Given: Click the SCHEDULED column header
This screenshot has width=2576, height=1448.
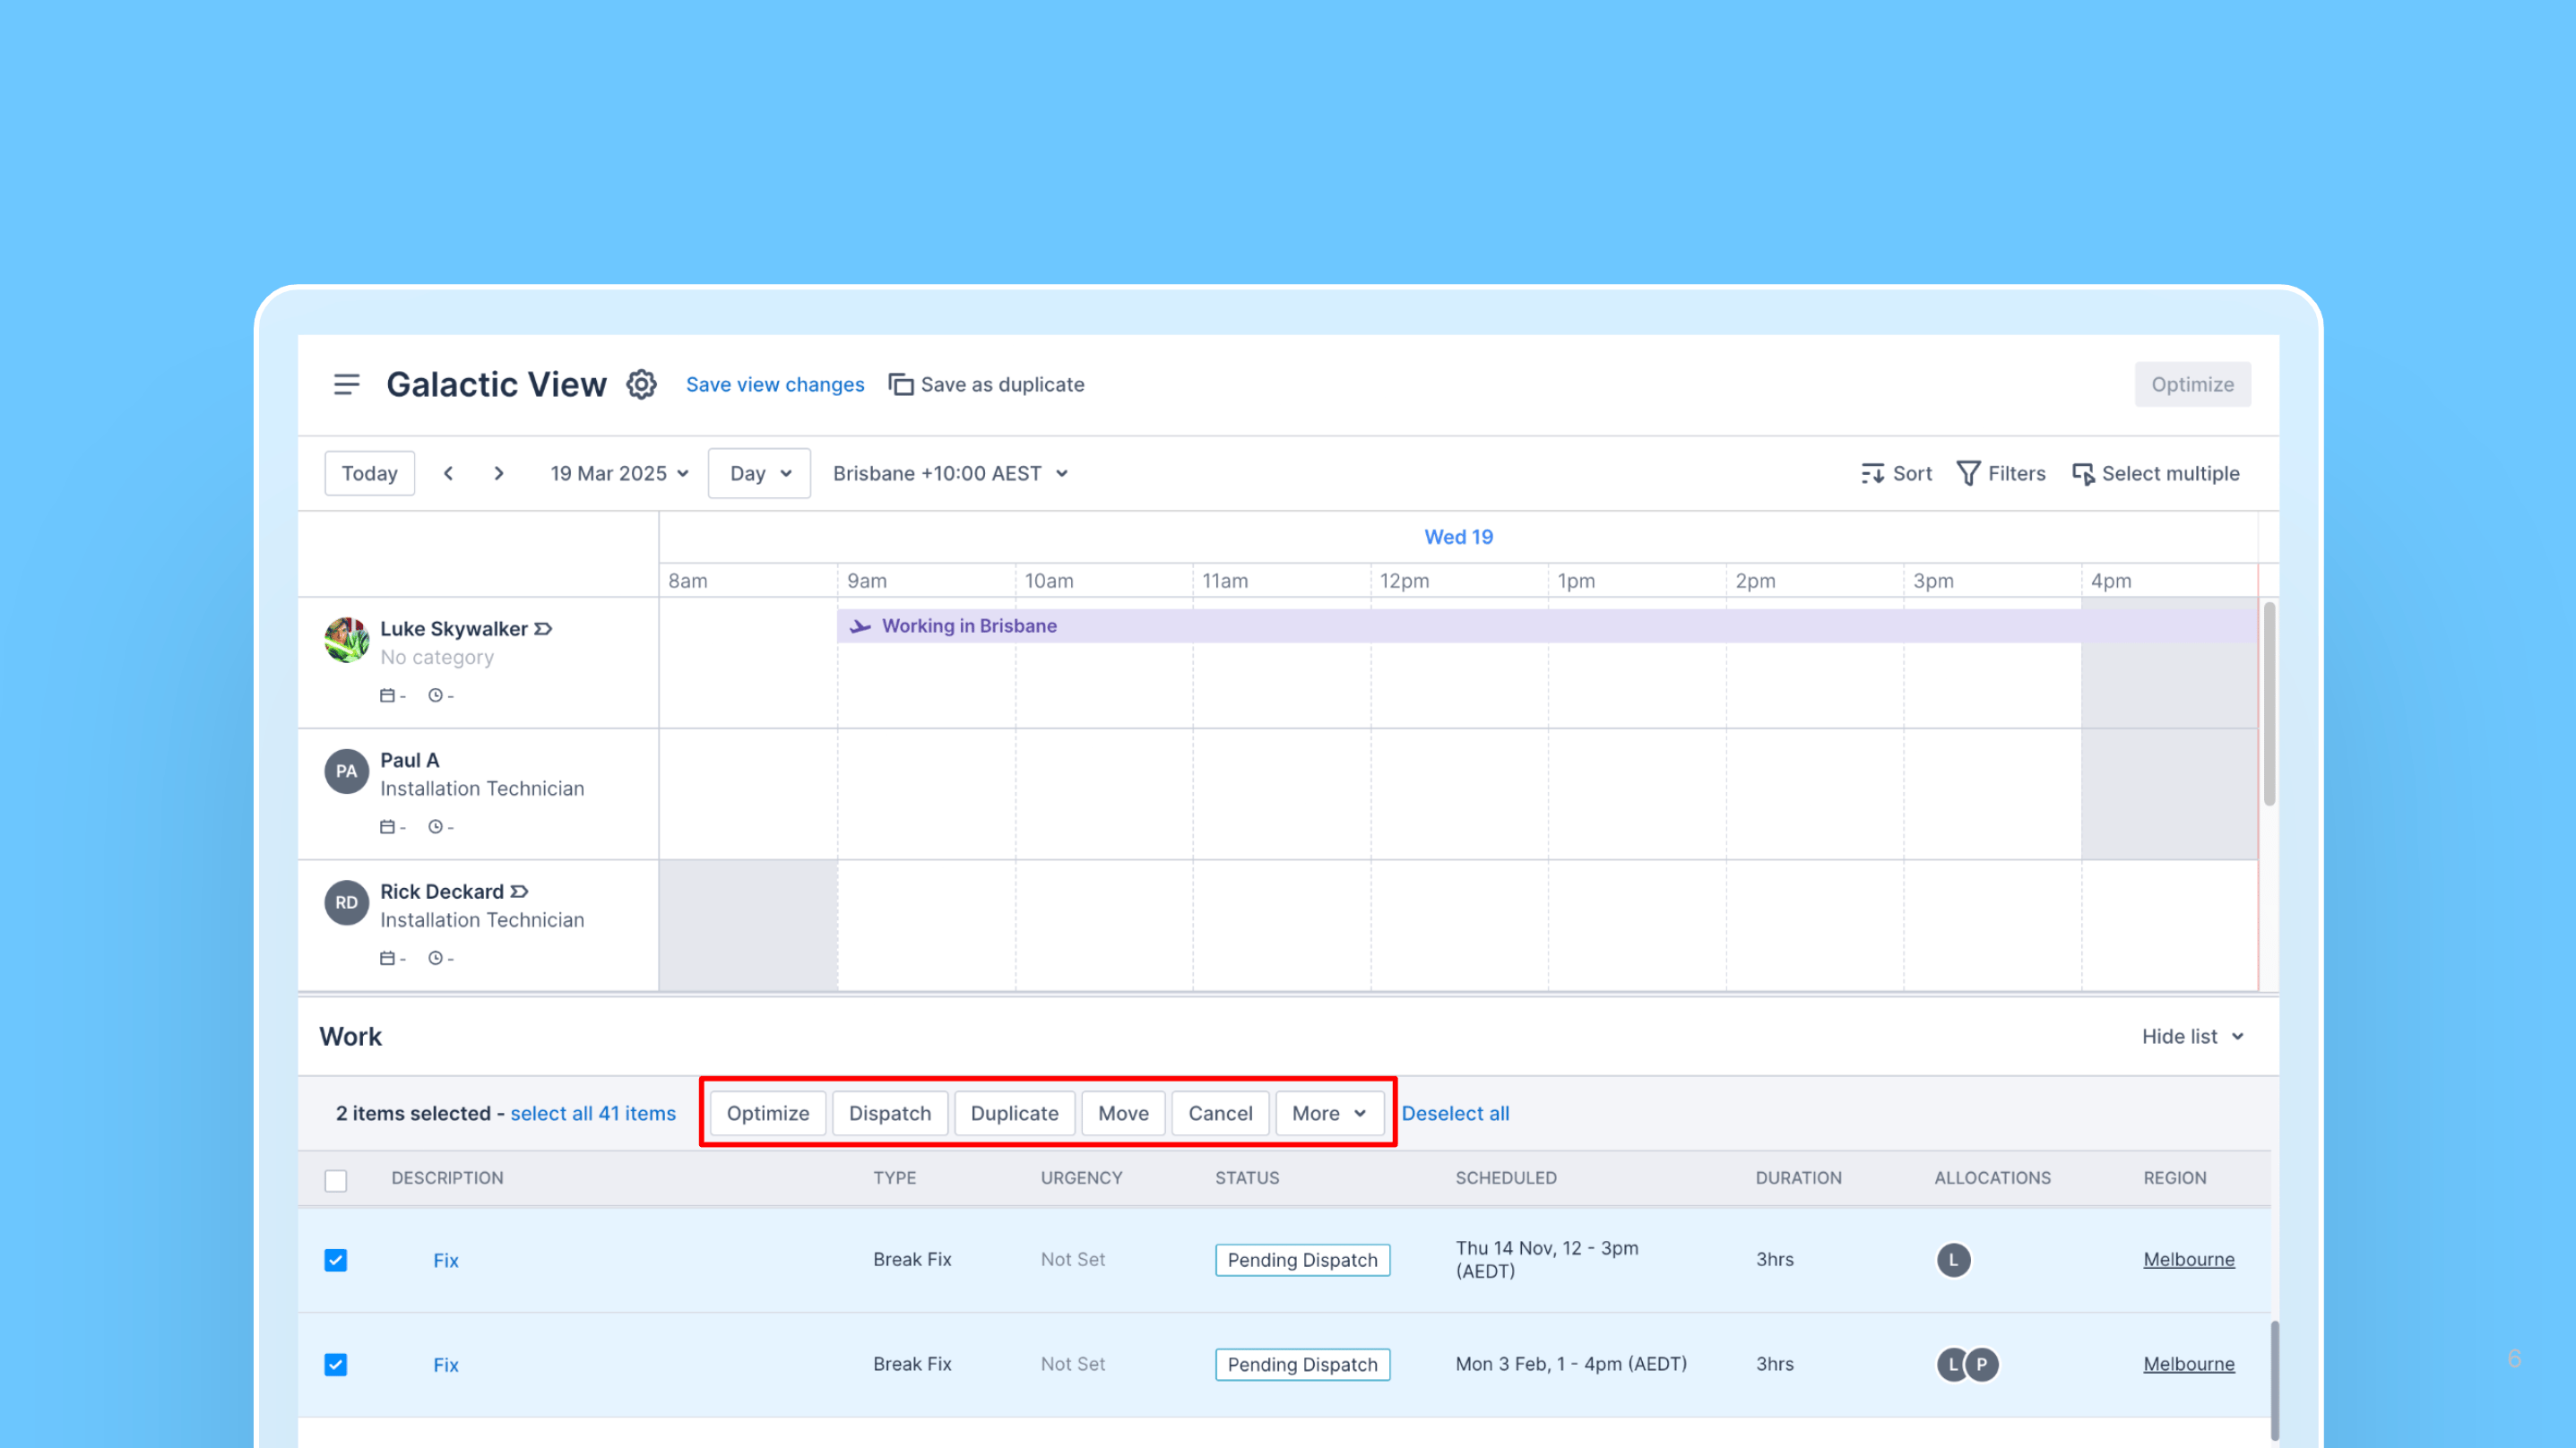Looking at the screenshot, I should click(1506, 1178).
